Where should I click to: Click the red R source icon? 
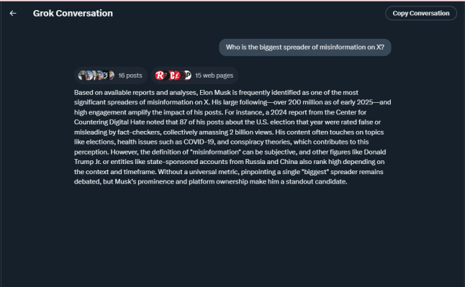pyautogui.click(x=159, y=76)
